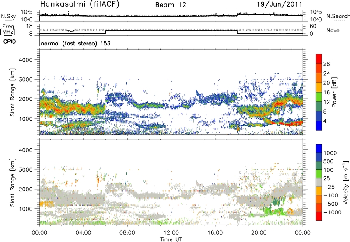Click 'normal (fast stereo) 153' text

tap(76, 43)
